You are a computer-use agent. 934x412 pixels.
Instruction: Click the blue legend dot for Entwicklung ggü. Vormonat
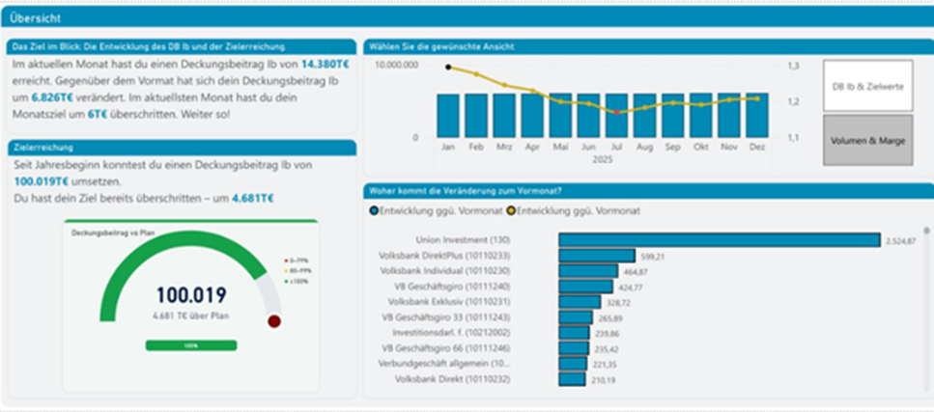click(374, 210)
